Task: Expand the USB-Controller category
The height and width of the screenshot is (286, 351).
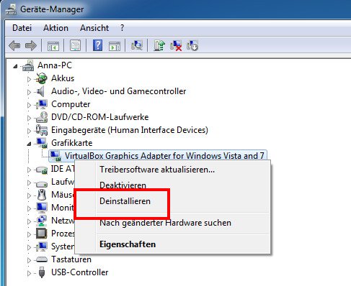Action: pos(29,273)
